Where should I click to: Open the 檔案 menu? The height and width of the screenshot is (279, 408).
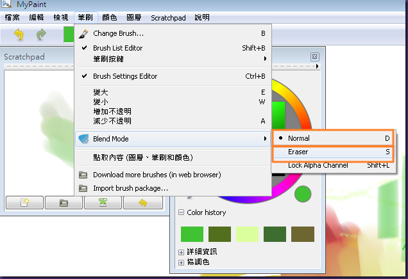point(12,18)
